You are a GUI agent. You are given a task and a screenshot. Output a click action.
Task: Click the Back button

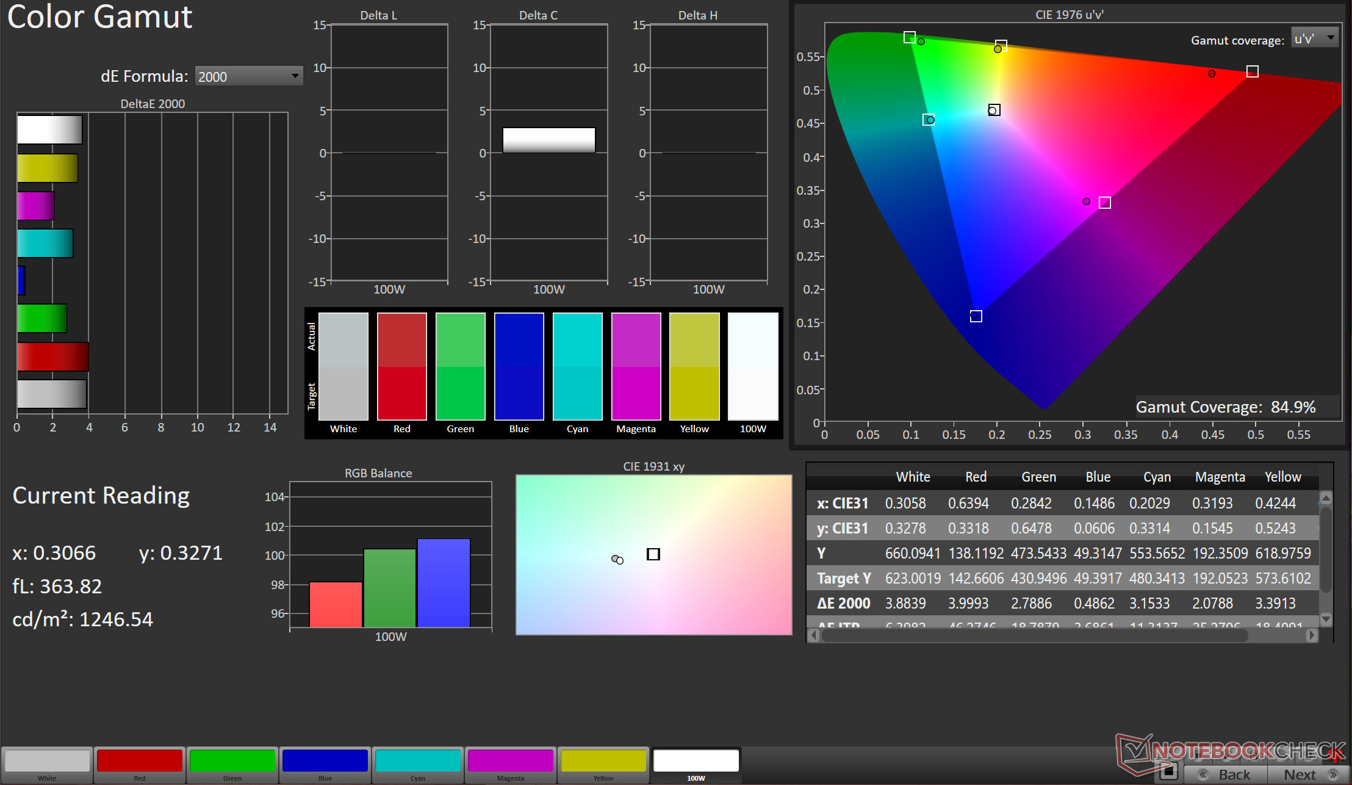[1226, 775]
